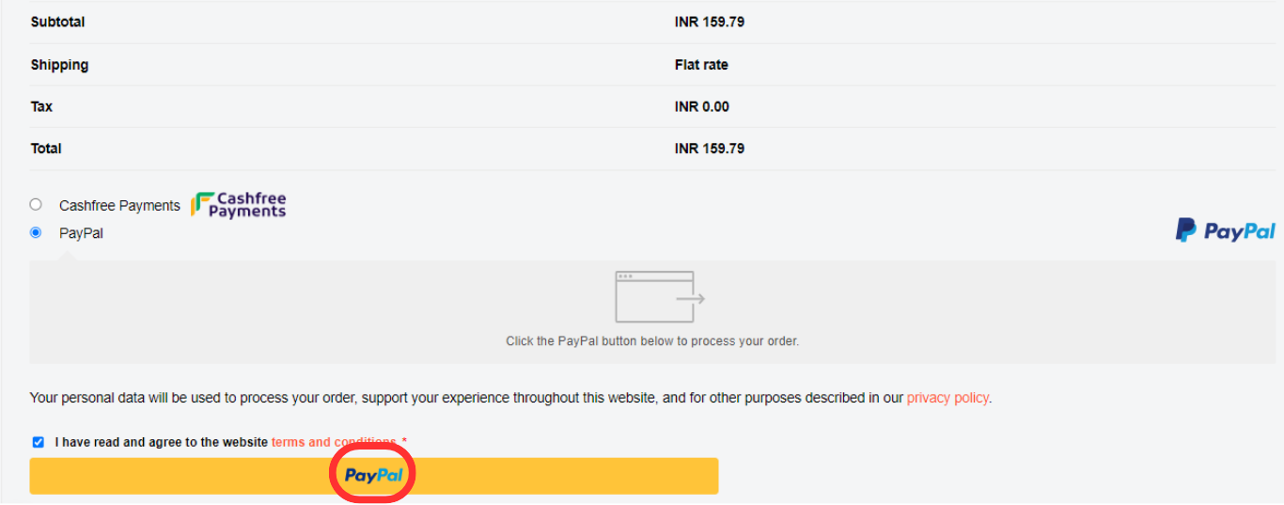
Task: Click the PayPal option label text
Action: [81, 233]
